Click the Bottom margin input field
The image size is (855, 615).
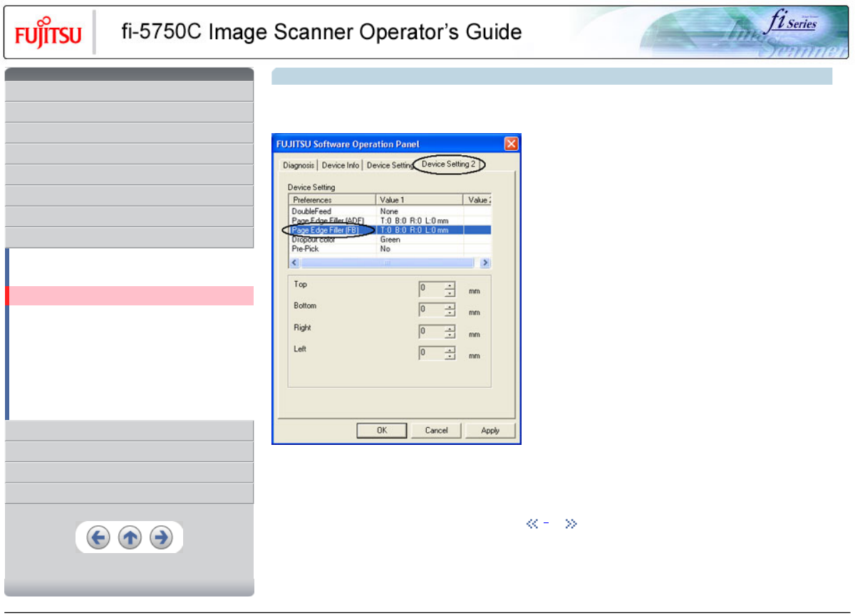tap(431, 310)
